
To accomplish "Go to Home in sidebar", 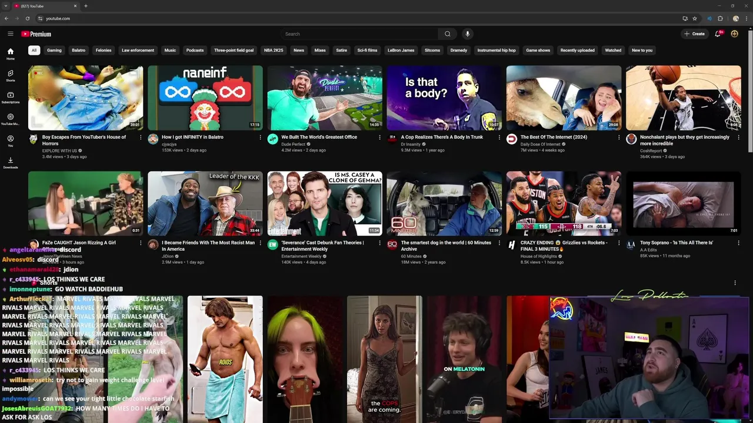I will click(11, 54).
